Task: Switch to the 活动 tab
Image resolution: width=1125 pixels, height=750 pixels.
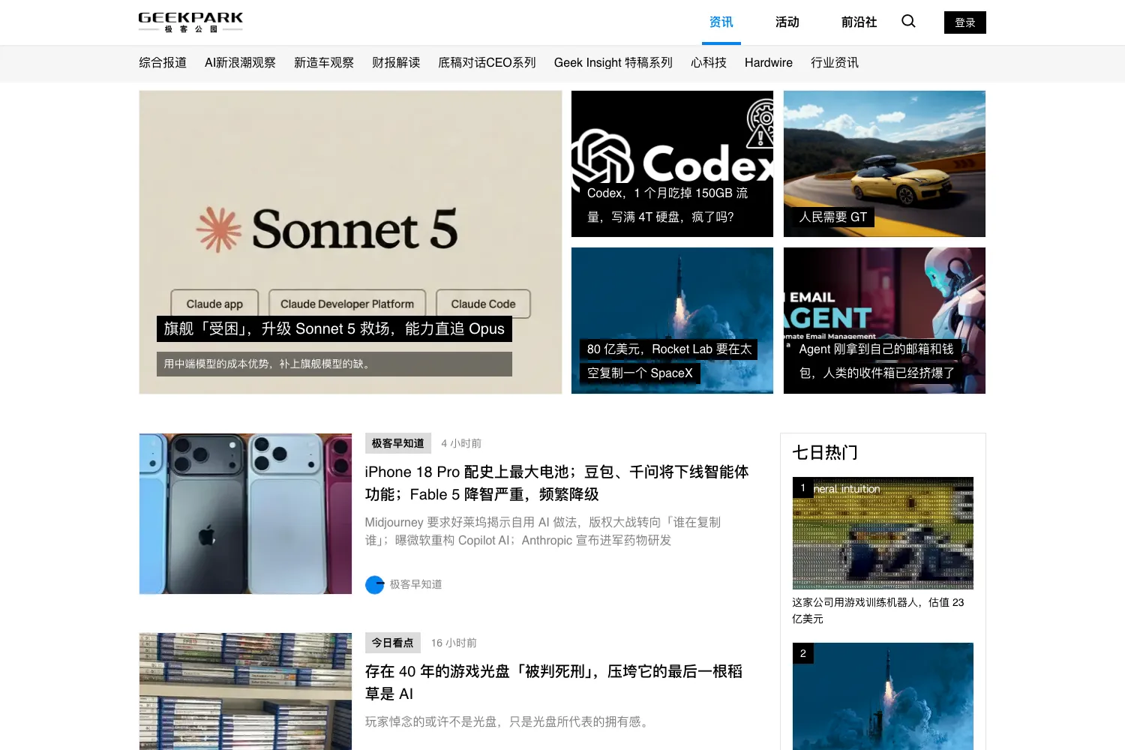Action: coord(787,22)
